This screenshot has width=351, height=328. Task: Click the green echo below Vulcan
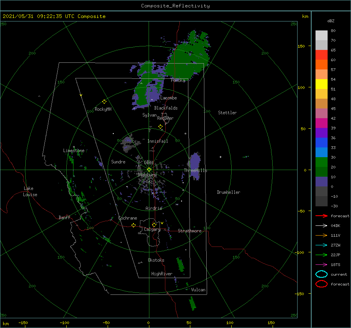tap(193, 303)
